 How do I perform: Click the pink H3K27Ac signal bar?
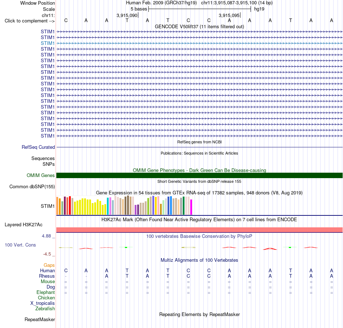pyautogui.click(x=199, y=230)
